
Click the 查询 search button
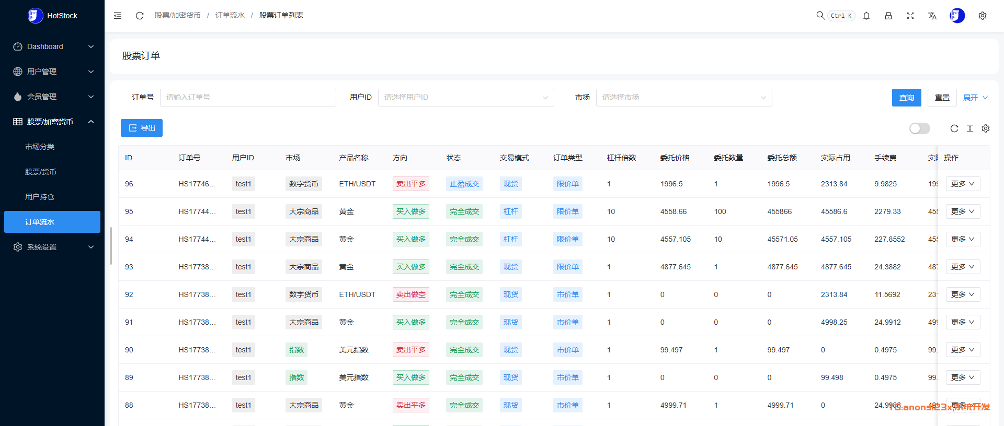[x=906, y=98]
